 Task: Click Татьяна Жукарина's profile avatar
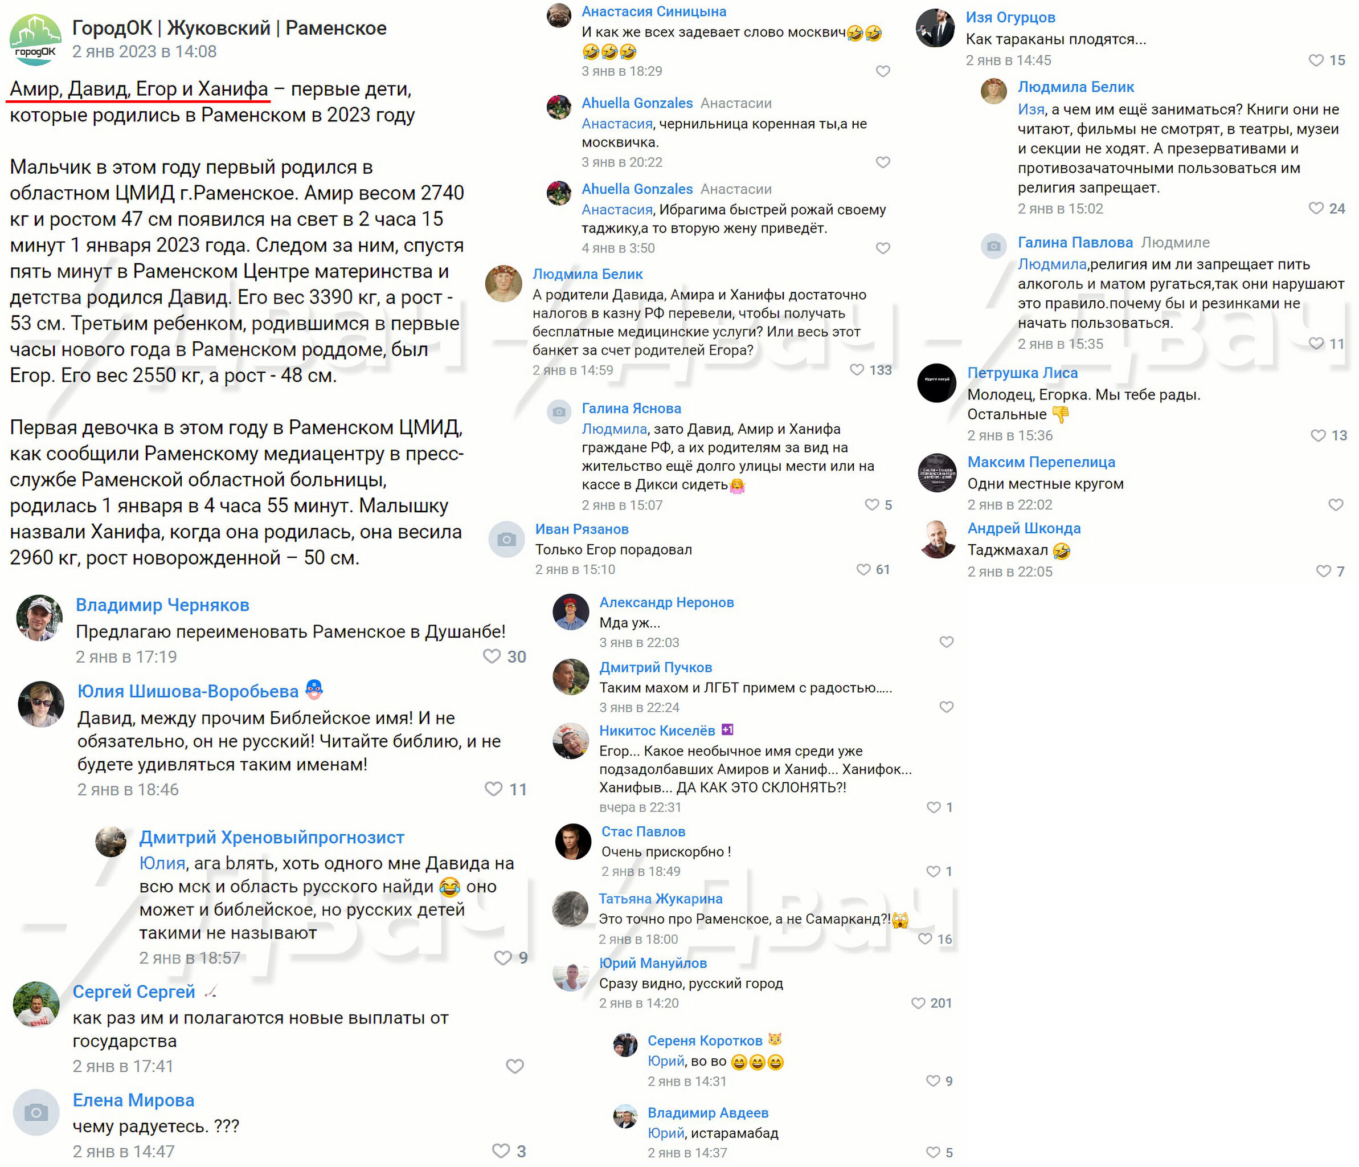point(570,908)
